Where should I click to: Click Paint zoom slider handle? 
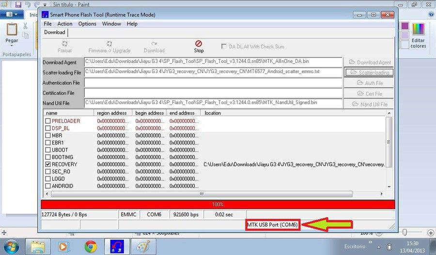point(405,232)
